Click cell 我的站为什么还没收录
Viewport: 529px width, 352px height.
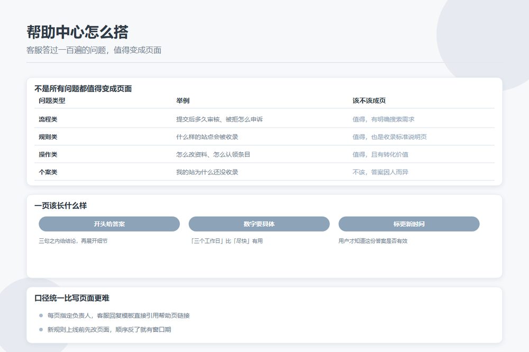coord(207,172)
